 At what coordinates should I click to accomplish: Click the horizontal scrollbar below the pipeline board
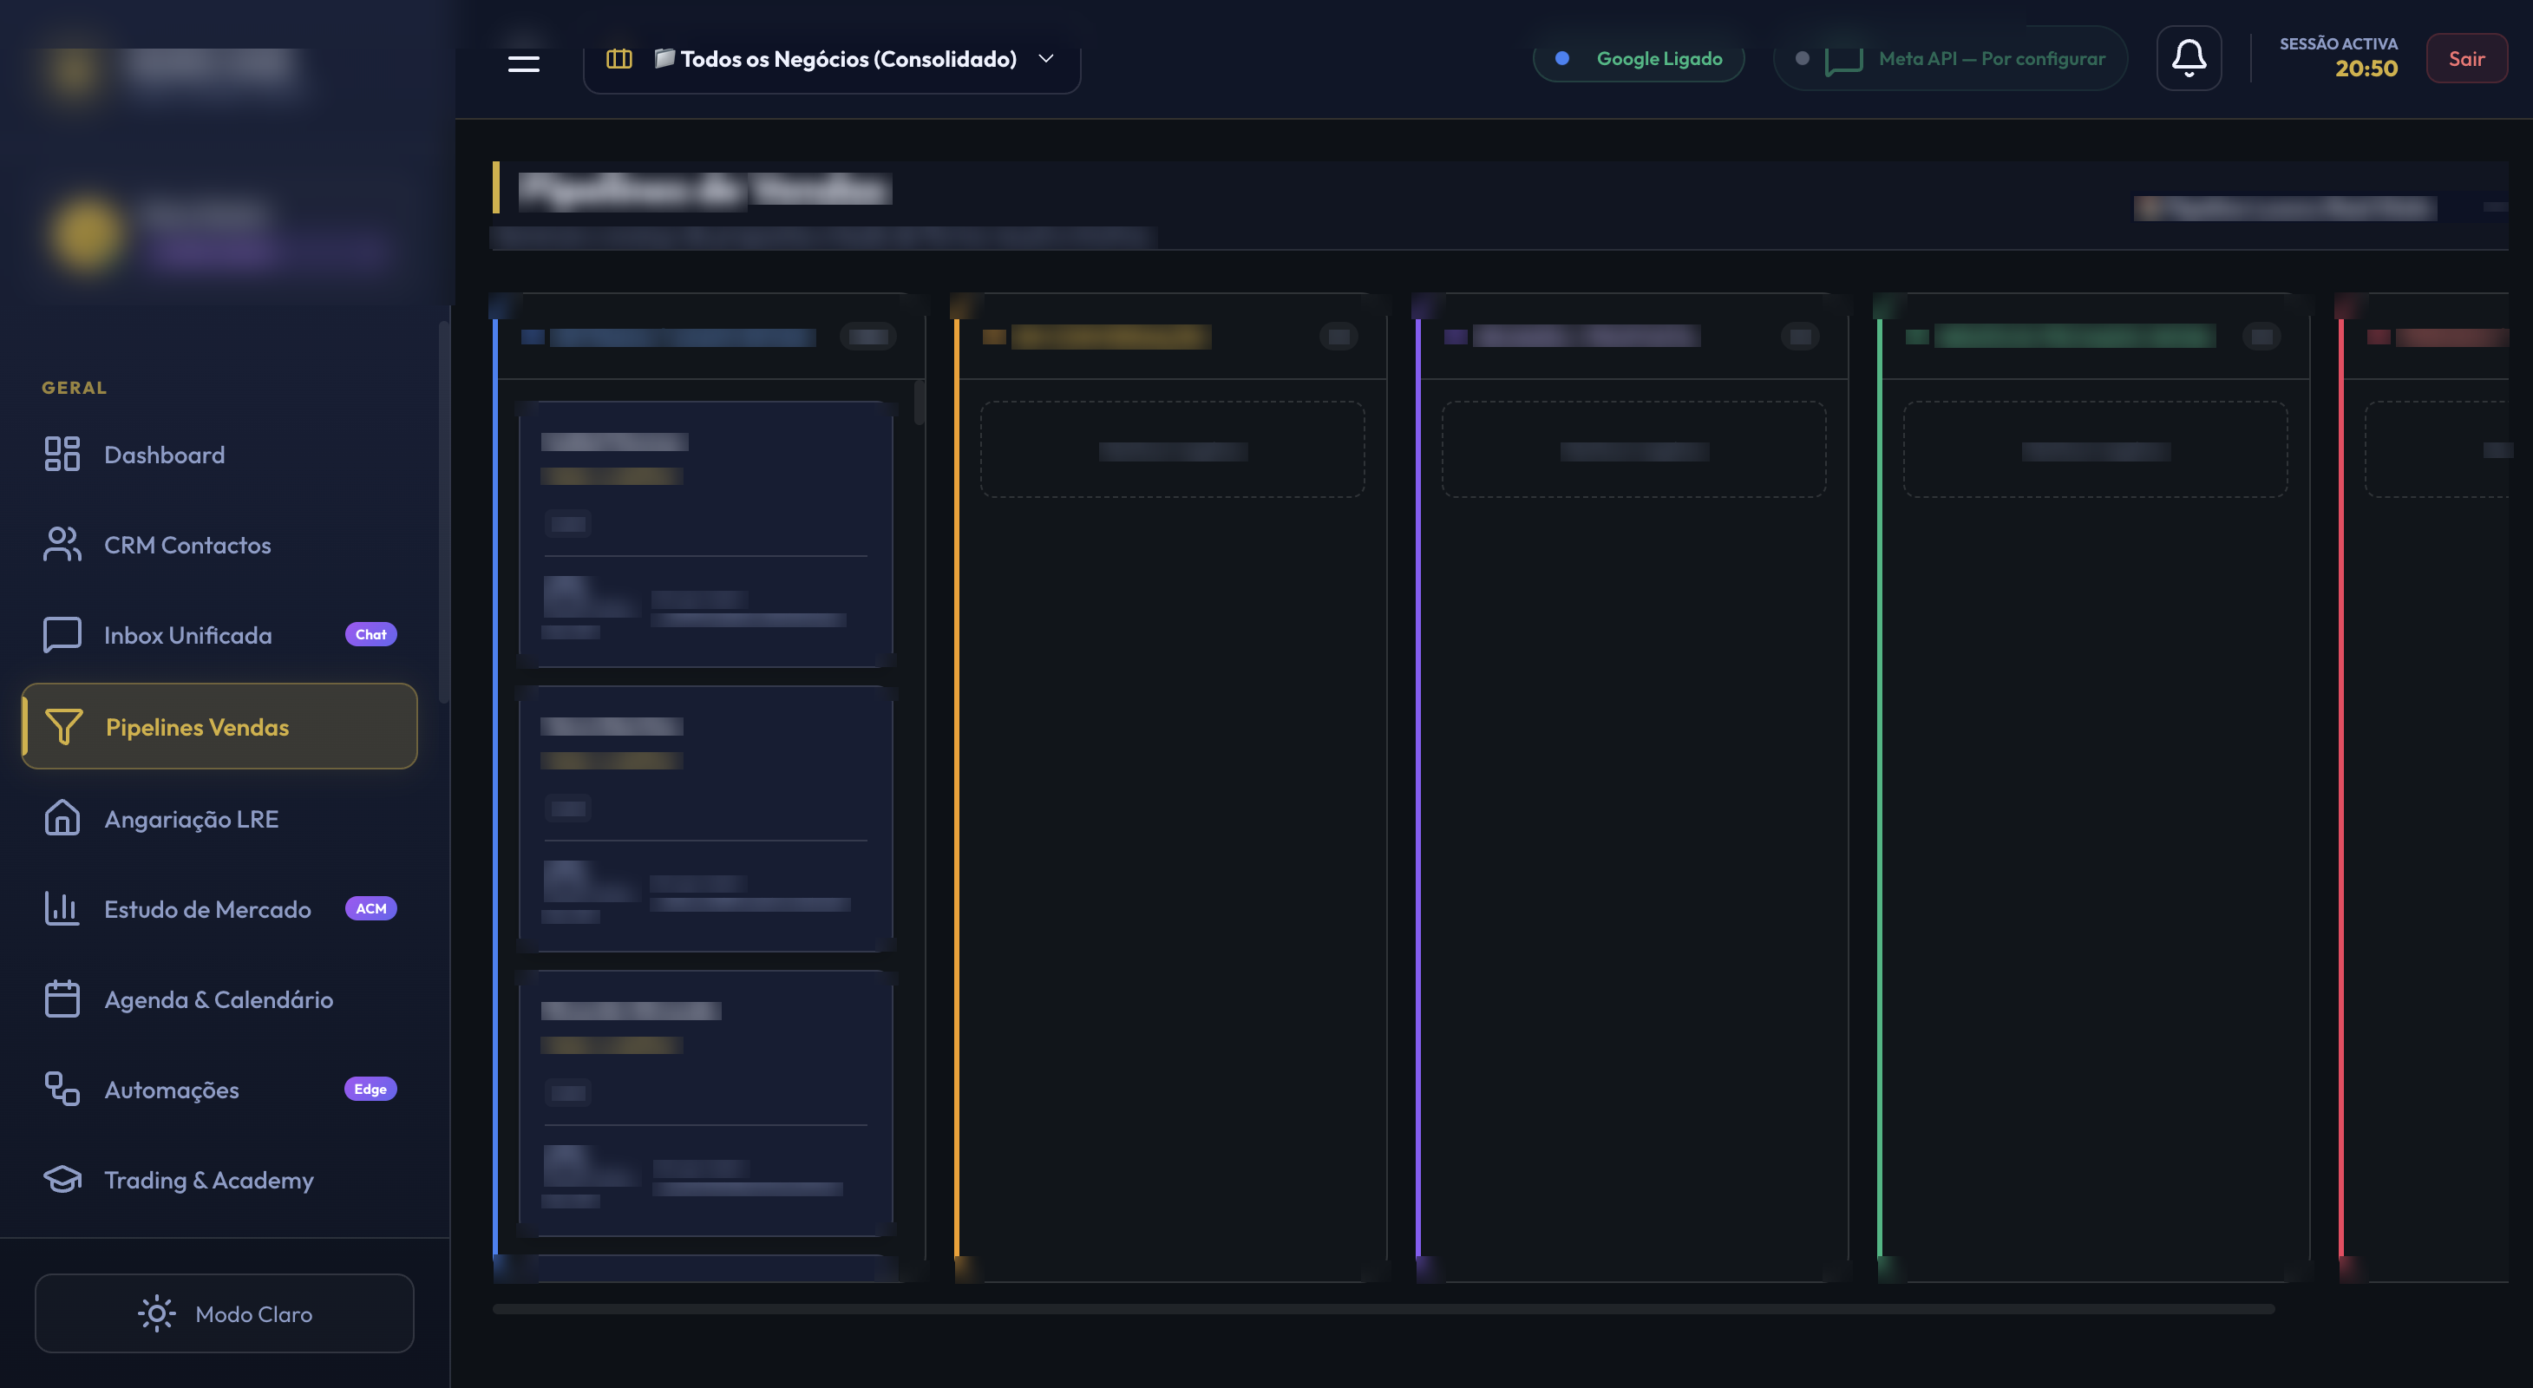coord(1384,1309)
